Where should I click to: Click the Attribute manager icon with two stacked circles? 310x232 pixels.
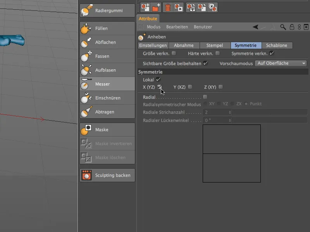pos(299,27)
